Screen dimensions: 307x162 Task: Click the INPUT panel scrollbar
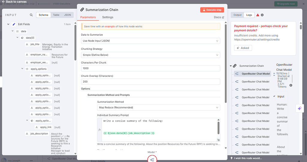coord(75,43)
